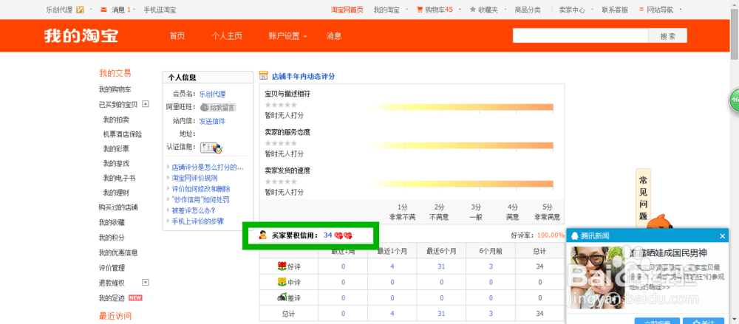This screenshot has height=324, width=739.
Task: Click the search input field
Action: [x=581, y=35]
